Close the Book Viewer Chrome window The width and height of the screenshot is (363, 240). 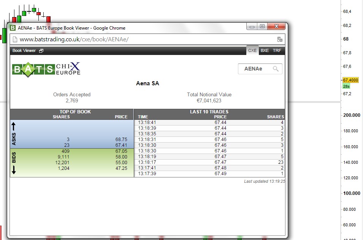(x=276, y=26)
